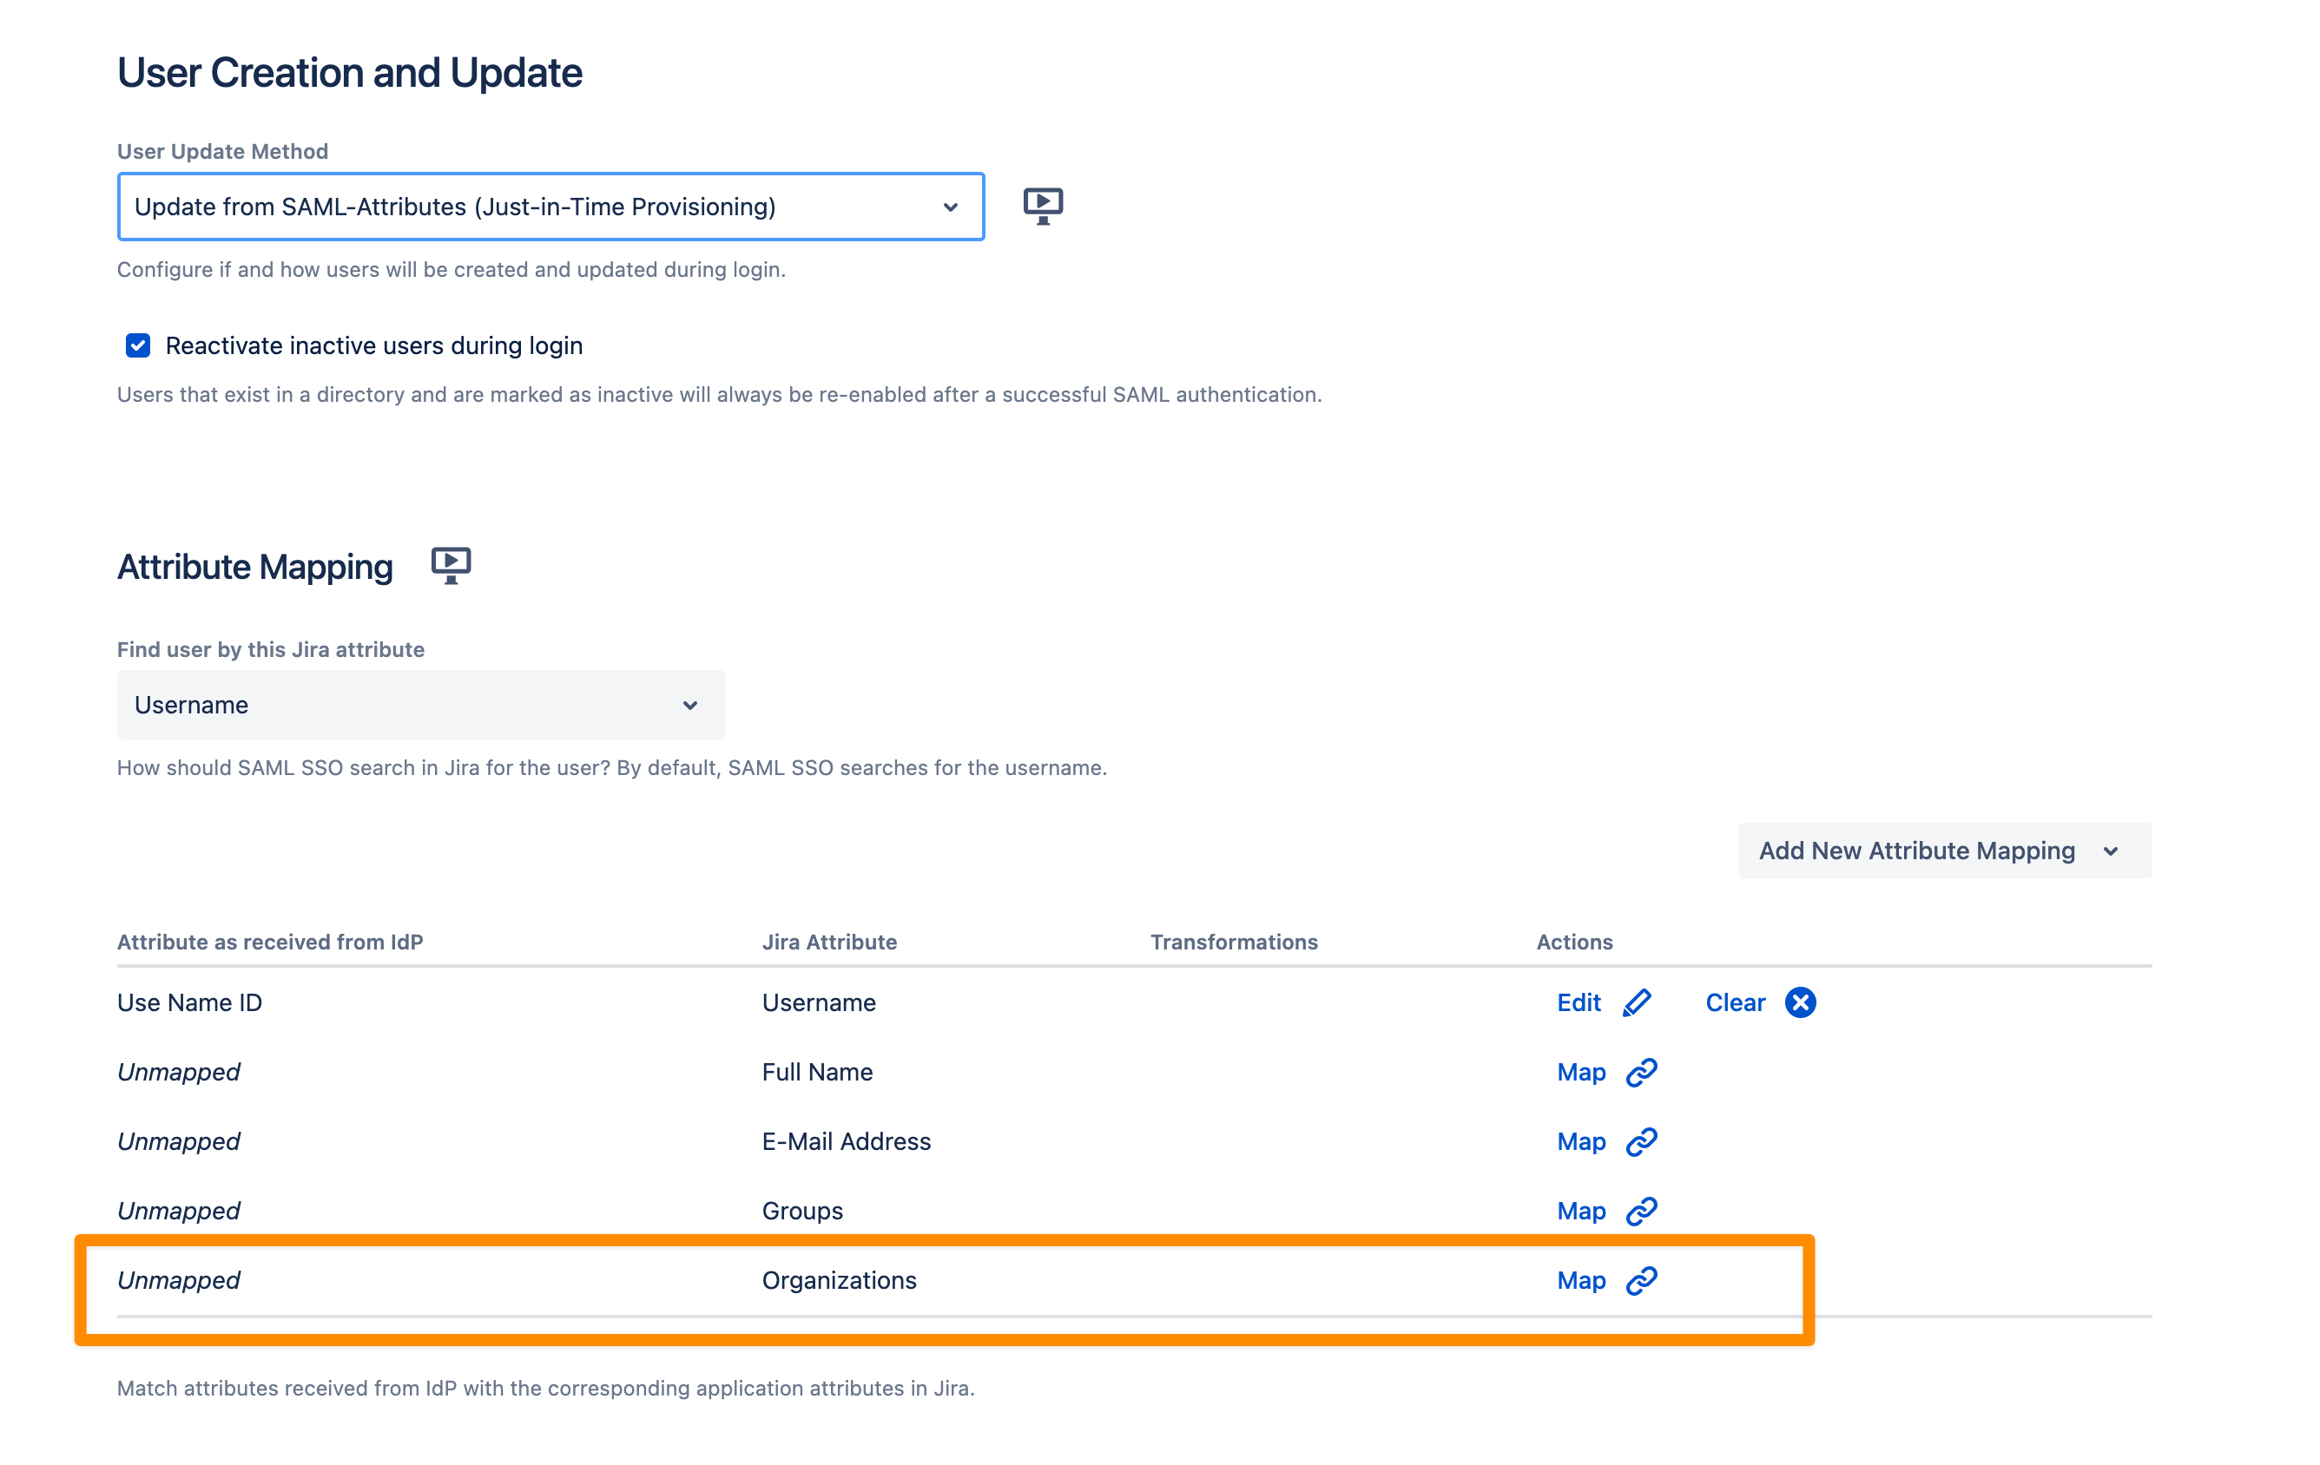
Task: Toggle Reactivate inactive users during login checkbox
Action: (x=138, y=345)
